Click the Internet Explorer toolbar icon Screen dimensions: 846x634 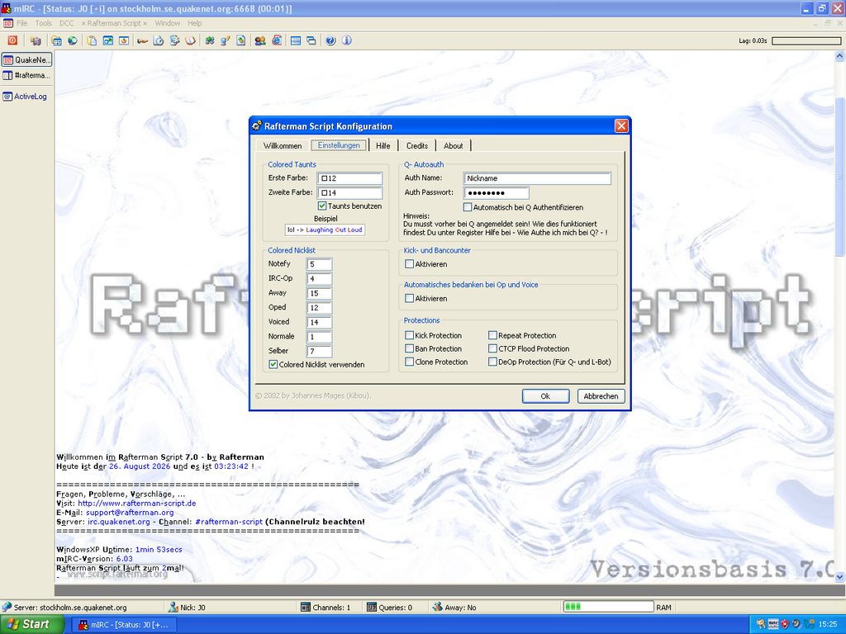tap(277, 40)
